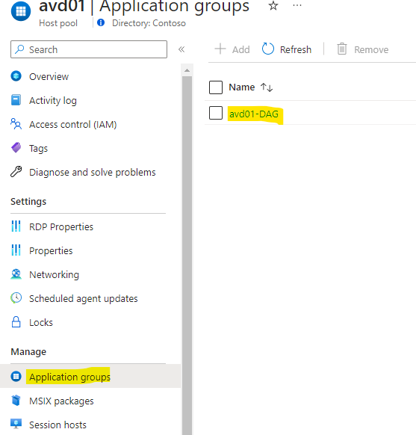Click the avd01 host pool icon

point(21,11)
